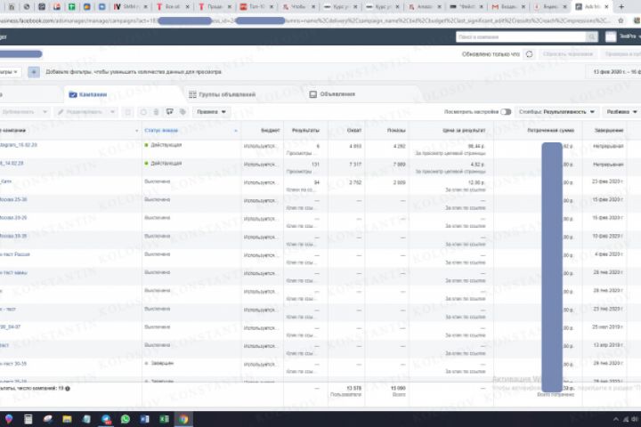This screenshot has height=427, width=641.
Task: Open the 'Разбивка' breakdown dropdown
Action: (621, 112)
